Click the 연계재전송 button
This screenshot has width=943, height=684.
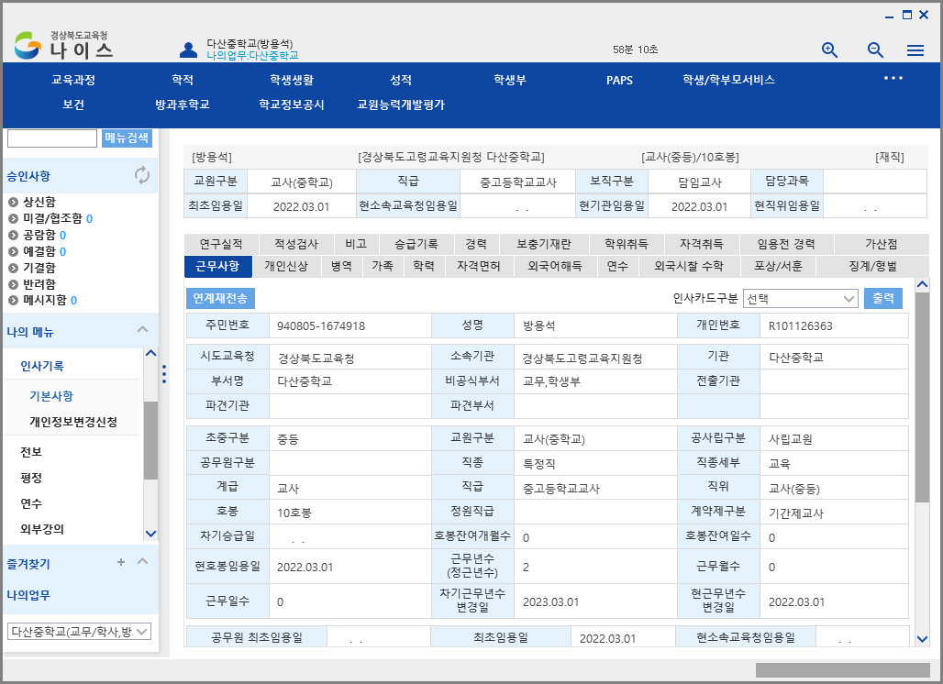[x=220, y=299]
